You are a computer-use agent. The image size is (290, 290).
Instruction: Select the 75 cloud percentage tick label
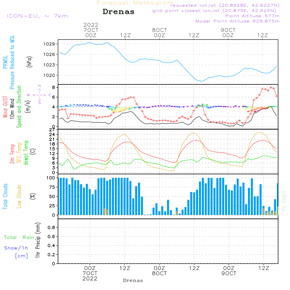(x=52, y=187)
